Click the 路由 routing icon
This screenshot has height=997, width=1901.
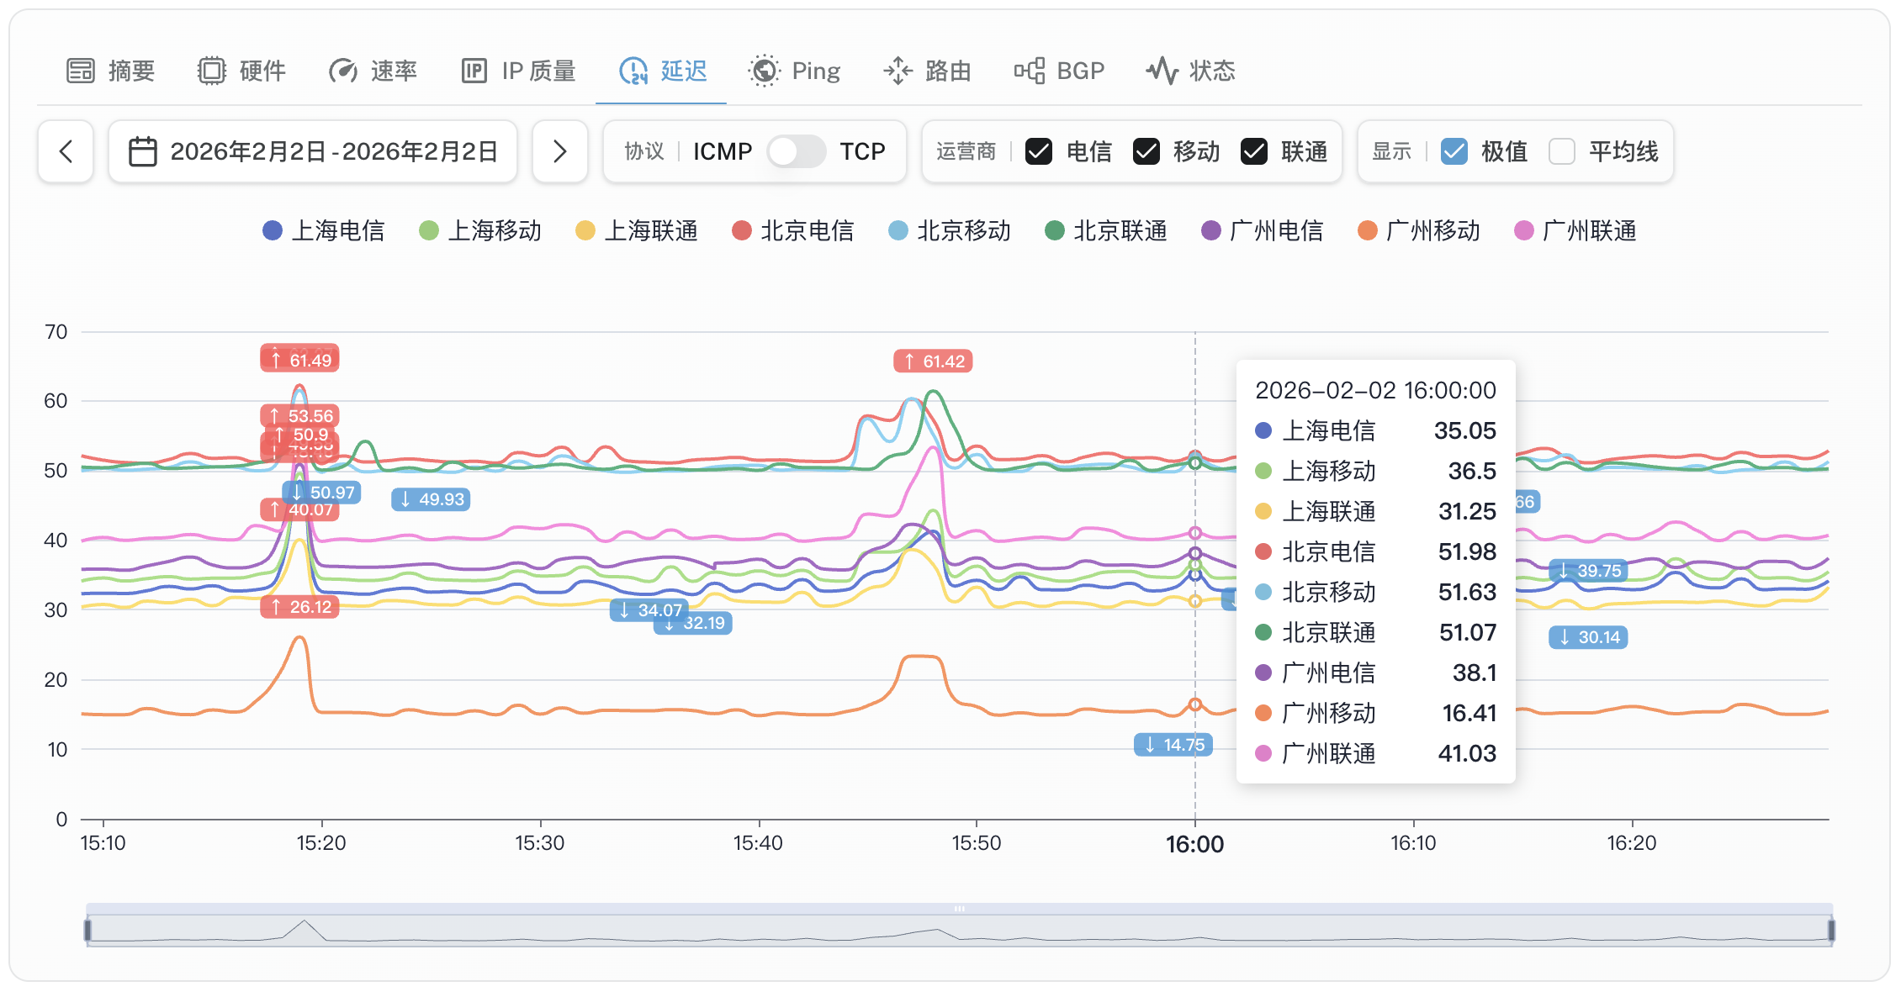898,71
